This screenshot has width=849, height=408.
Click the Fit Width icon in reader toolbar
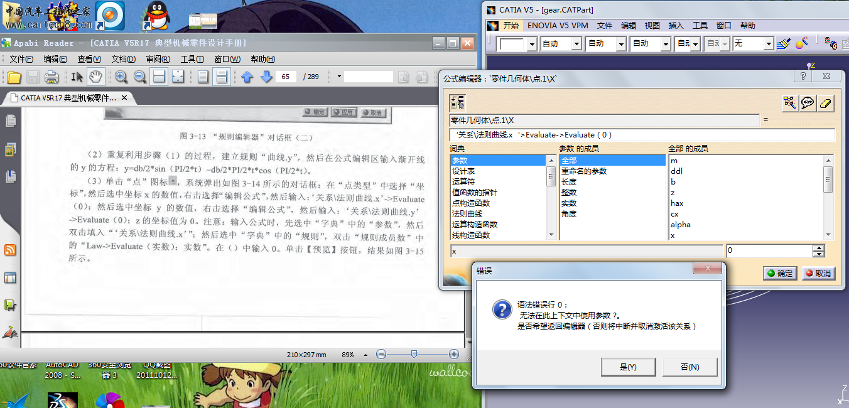point(159,77)
